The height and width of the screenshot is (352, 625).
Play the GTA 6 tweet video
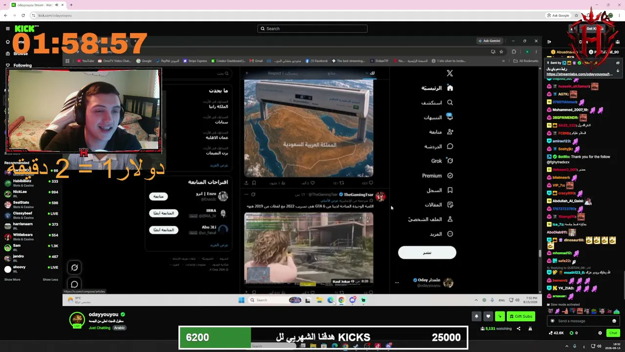point(309,248)
